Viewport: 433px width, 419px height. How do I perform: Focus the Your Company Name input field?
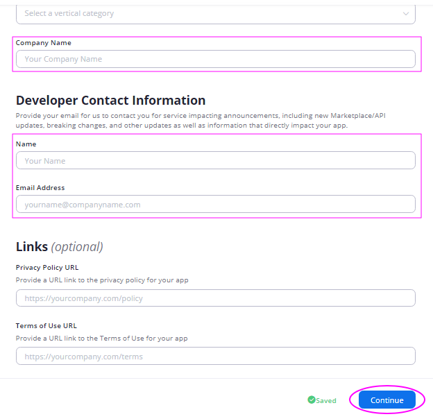coord(215,59)
